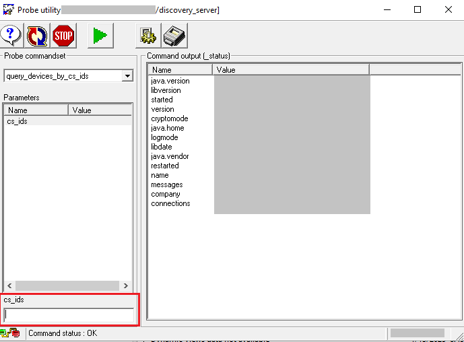464x342 pixels.
Task: Click the Parameters horizontal scrollbar thumb
Action: (67, 286)
